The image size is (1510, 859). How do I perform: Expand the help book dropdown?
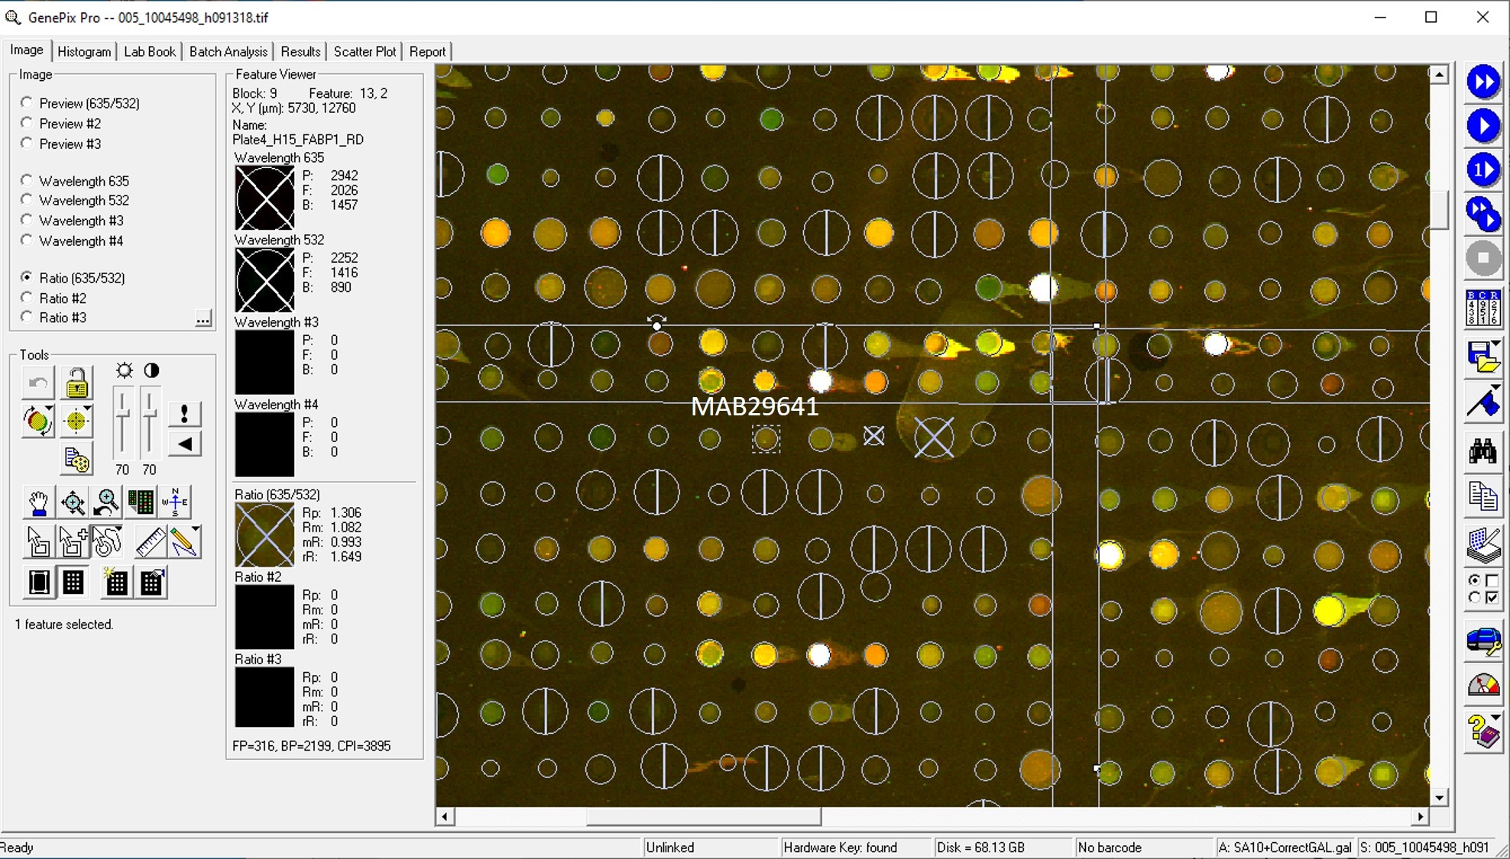pyautogui.click(x=1495, y=717)
